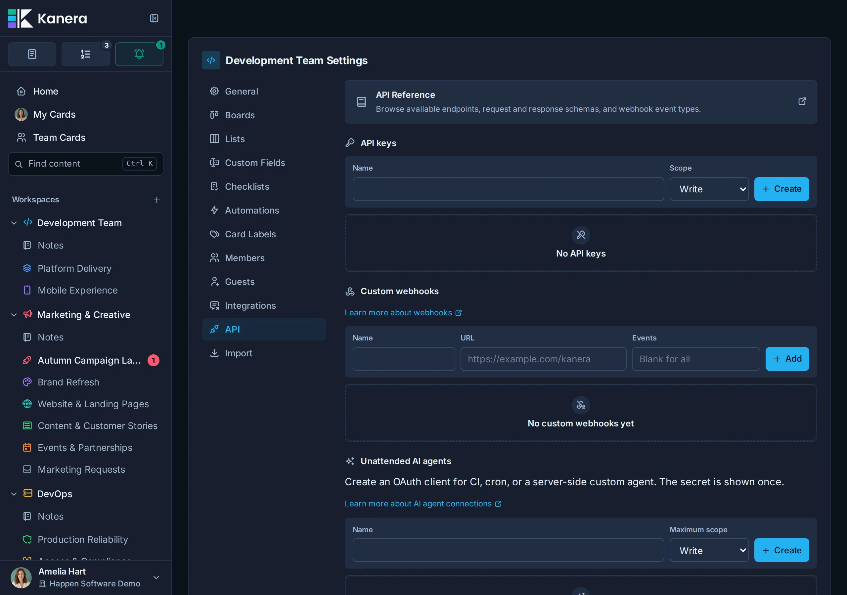Click Create for unattended AI agent
The image size is (847, 595).
click(x=781, y=550)
